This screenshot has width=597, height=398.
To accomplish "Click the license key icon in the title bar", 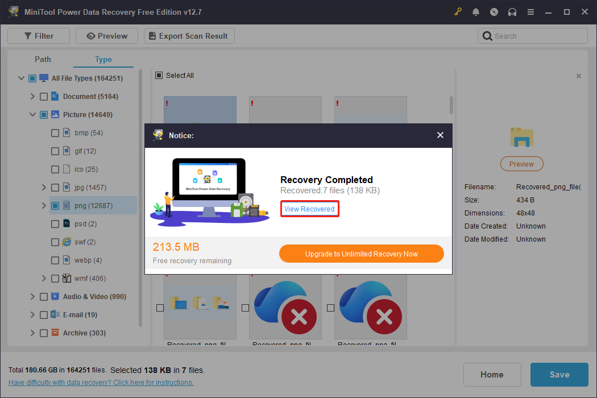I will tap(458, 11).
